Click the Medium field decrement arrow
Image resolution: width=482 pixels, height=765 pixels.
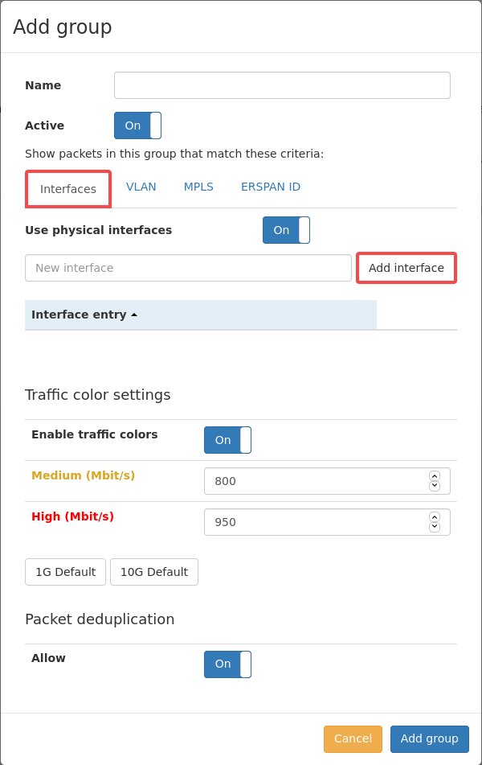tap(435, 486)
